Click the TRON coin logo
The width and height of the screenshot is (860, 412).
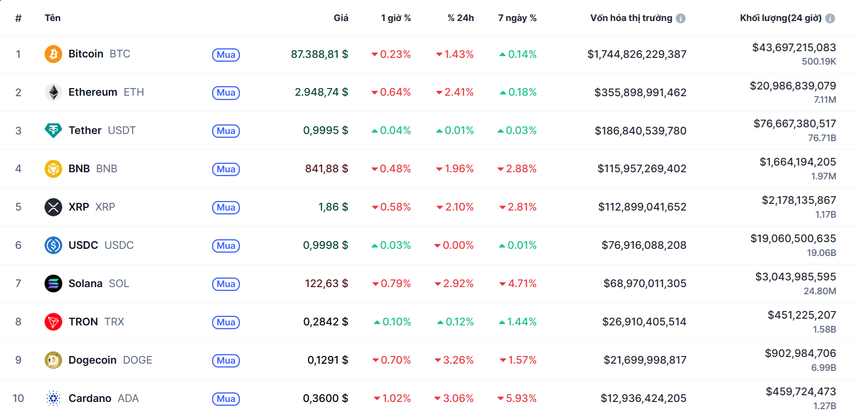tap(53, 322)
